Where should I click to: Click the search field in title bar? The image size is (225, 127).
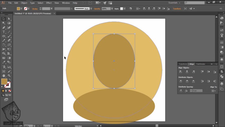195,3
